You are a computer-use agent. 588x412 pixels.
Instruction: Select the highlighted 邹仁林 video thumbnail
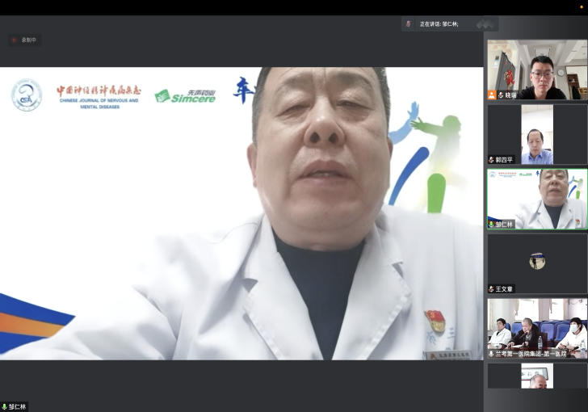(537, 198)
